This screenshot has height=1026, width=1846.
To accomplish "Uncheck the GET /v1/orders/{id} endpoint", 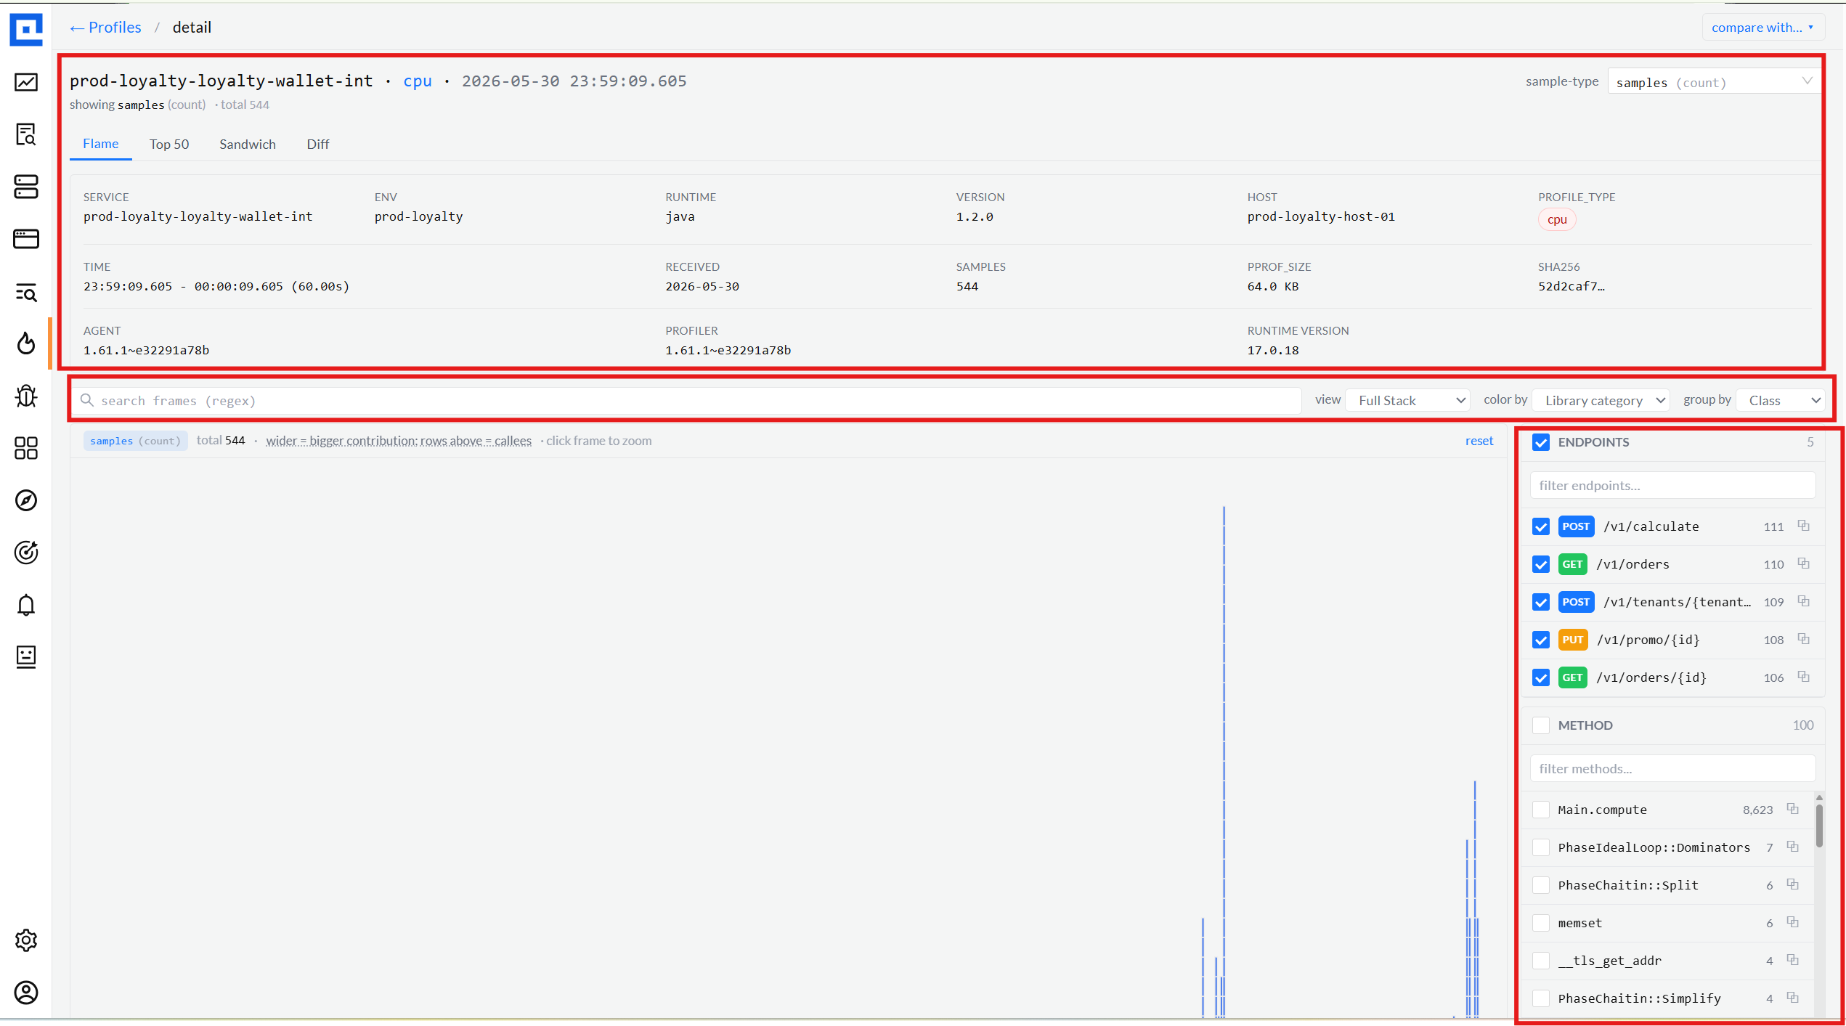I will tap(1541, 677).
